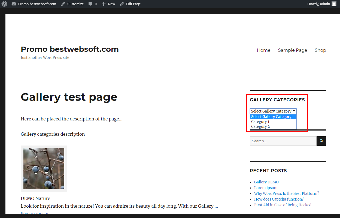Open the Gallery DEMO recent post
Screen dimensions: 340x218
(x=266, y=182)
